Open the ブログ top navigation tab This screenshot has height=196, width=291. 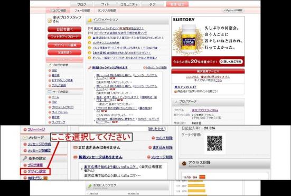tap(81, 4)
